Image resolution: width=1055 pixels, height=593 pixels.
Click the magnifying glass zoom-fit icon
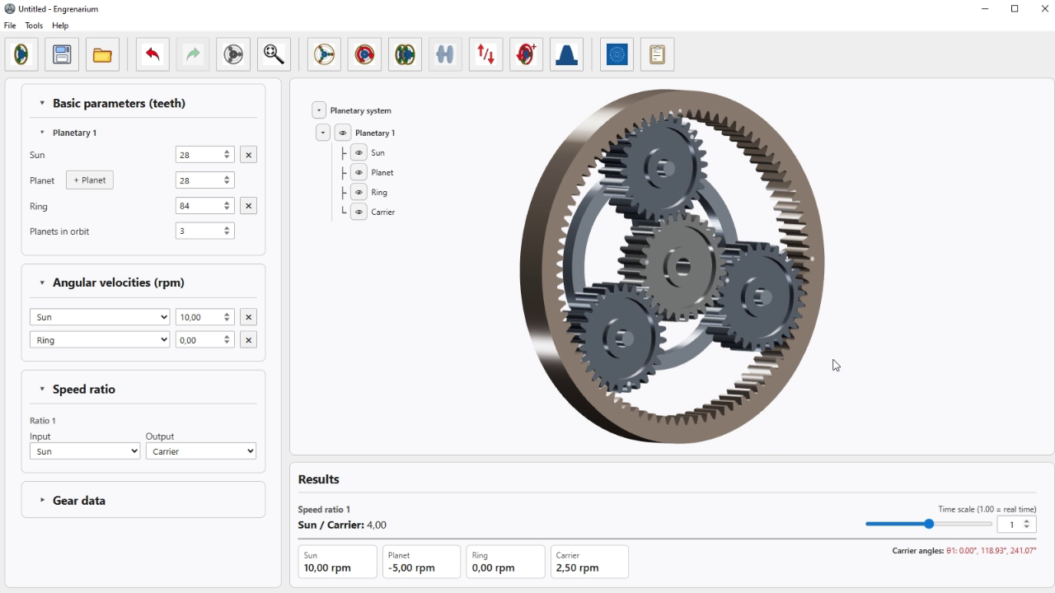(274, 54)
